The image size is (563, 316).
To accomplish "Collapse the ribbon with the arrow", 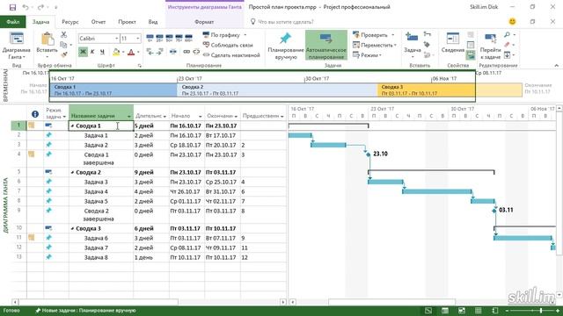I will 556,65.
